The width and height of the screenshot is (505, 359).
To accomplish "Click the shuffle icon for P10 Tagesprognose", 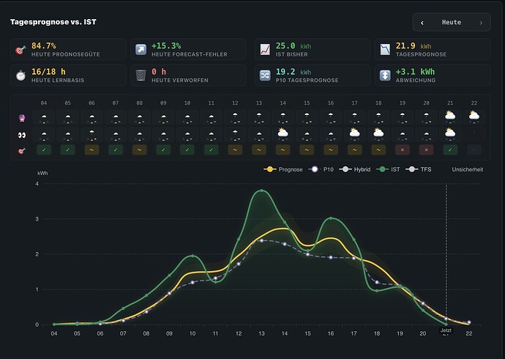I will 265,75.
